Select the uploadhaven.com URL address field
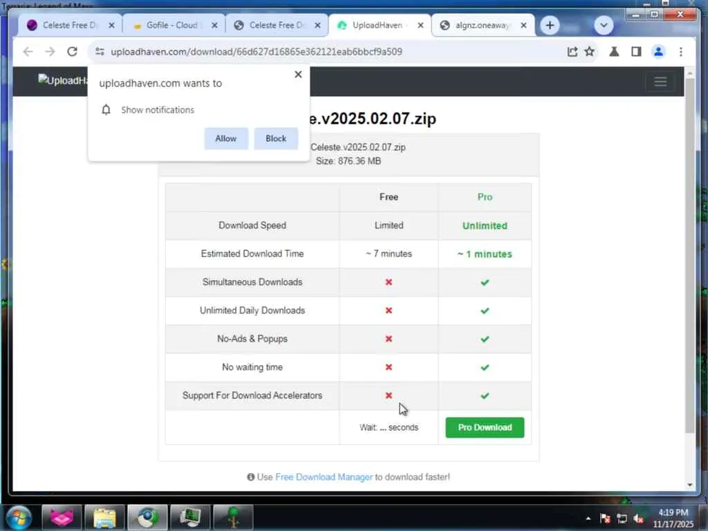Image resolution: width=708 pixels, height=531 pixels. [257, 51]
